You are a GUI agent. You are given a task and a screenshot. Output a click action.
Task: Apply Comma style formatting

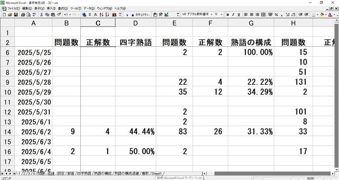click(x=282, y=15)
